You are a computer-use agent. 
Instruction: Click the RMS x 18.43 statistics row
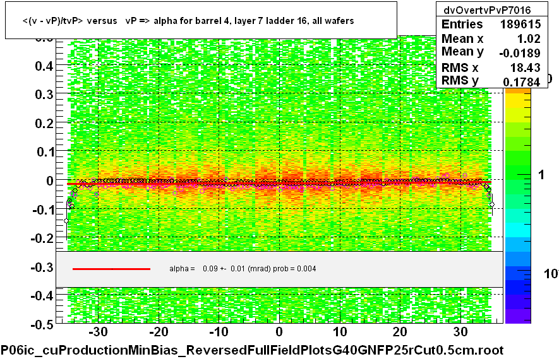click(x=491, y=68)
